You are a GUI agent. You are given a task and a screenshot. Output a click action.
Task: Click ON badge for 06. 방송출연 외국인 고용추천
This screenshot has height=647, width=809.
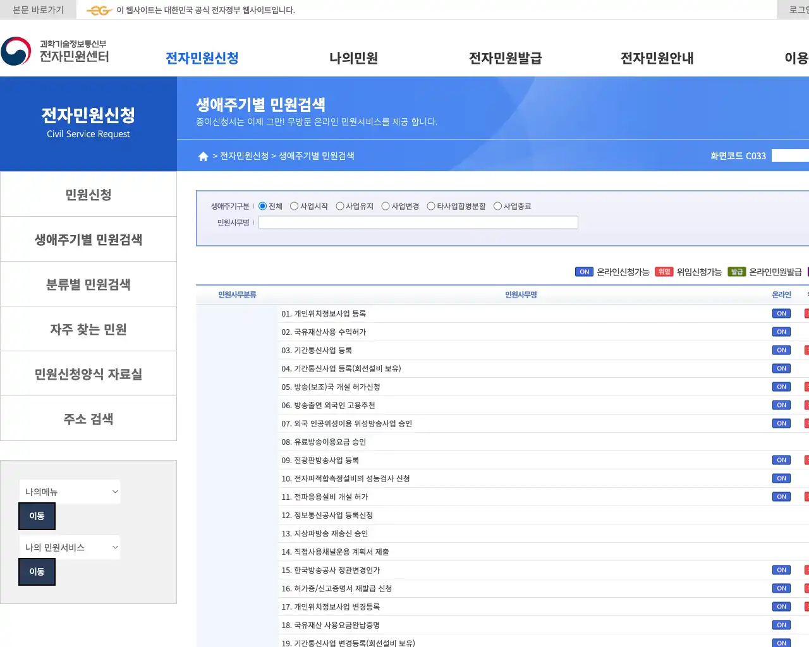[x=782, y=405]
